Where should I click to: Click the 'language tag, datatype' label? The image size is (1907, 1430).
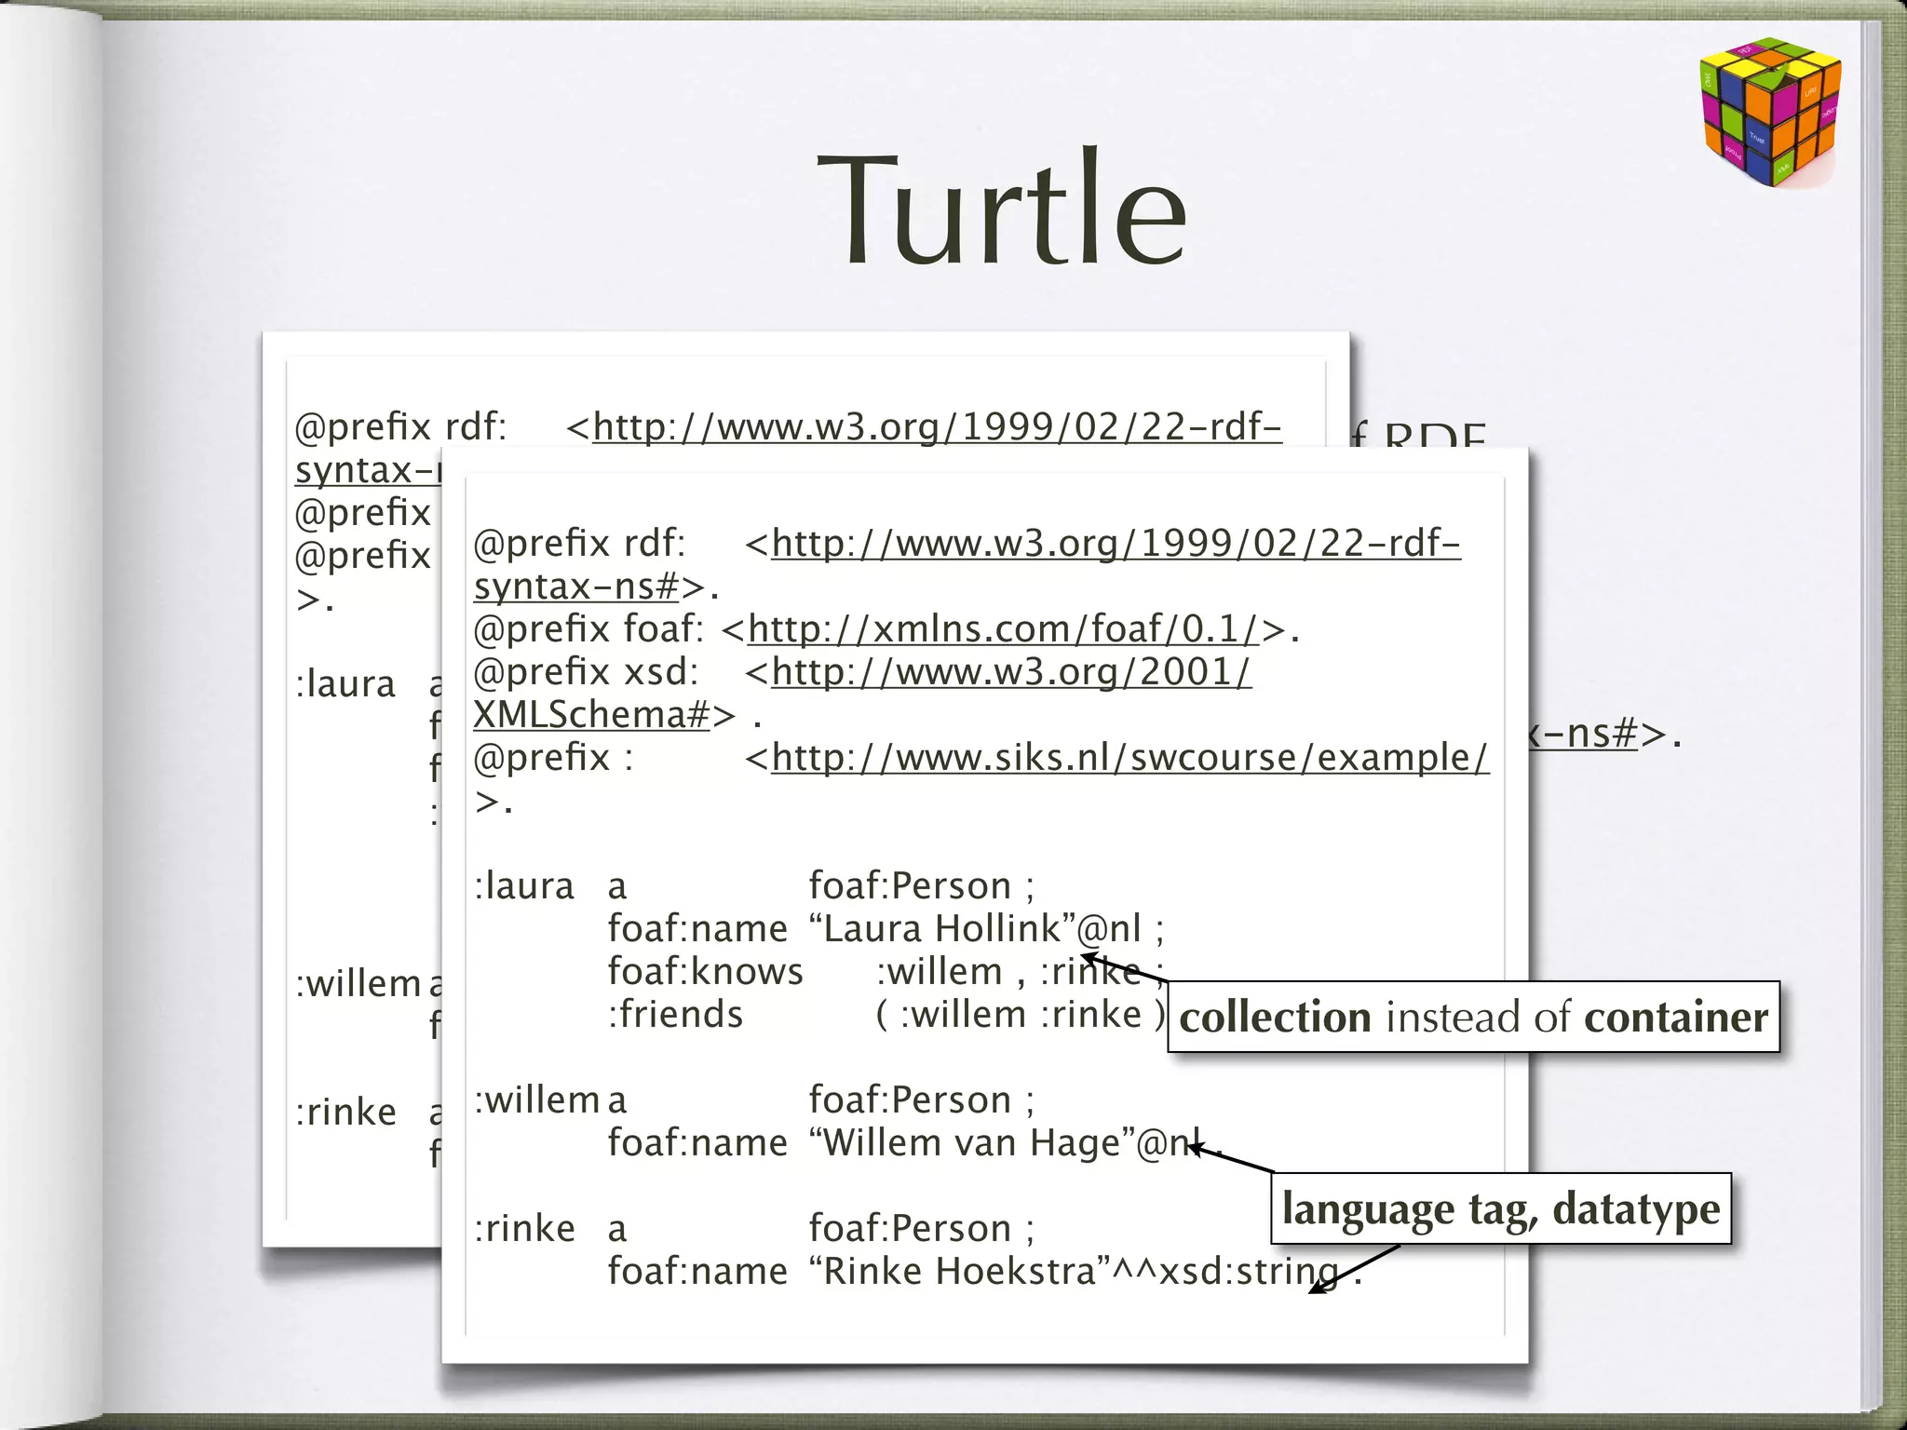coord(1501,1208)
